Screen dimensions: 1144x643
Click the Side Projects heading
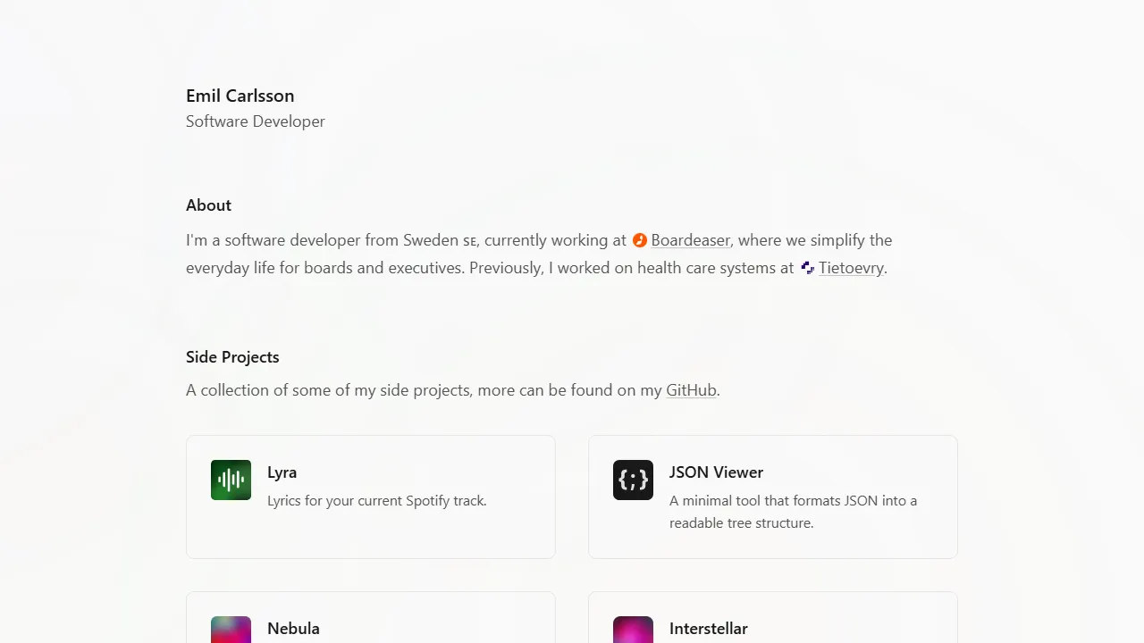[x=232, y=356]
